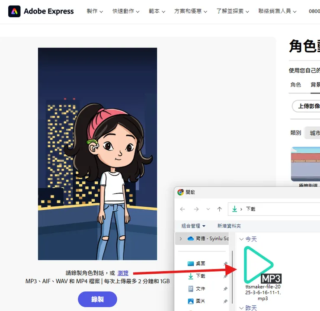320x311 pixels.
Task: Click the 瀏覽 link to browse files
Action: click(x=123, y=273)
